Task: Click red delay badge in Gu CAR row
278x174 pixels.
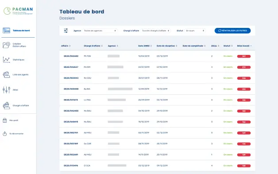Action: click(244, 144)
